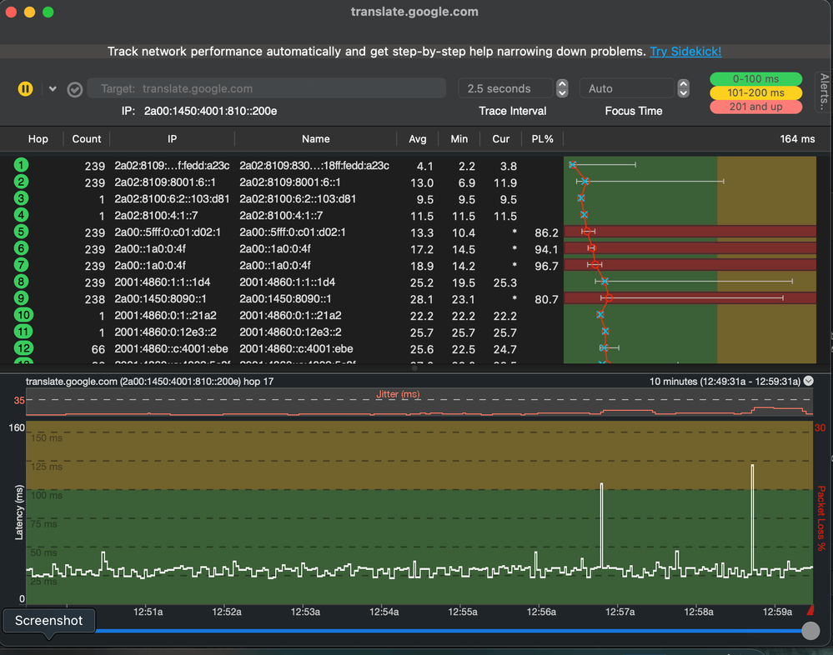The width and height of the screenshot is (833, 655).
Task: Sort the trace table by the Avg column
Action: click(x=418, y=138)
